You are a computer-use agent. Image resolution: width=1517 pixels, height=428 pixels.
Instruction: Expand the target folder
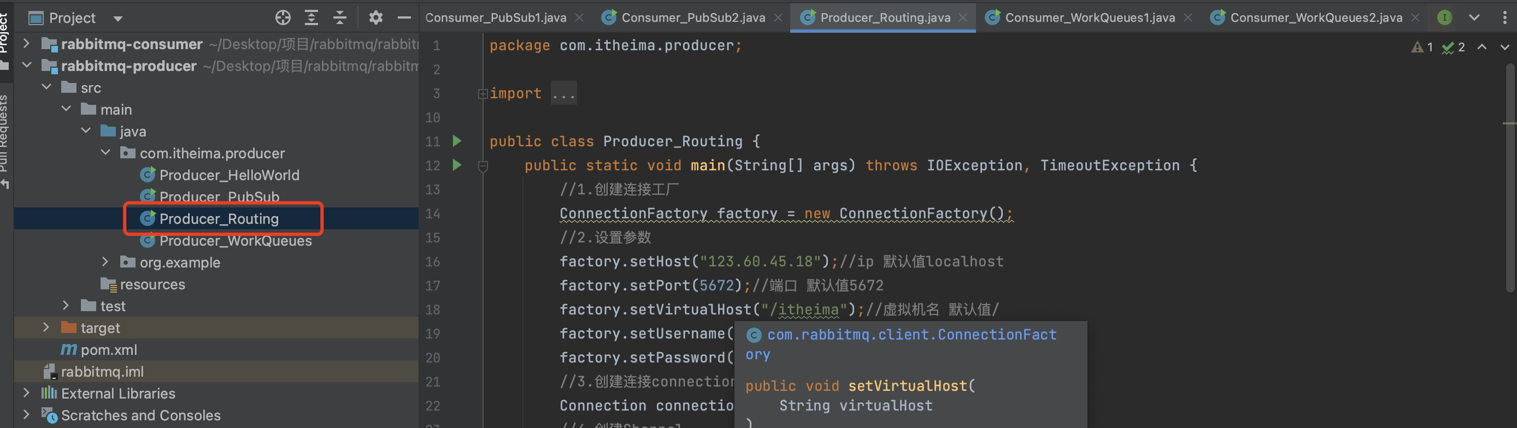(46, 328)
